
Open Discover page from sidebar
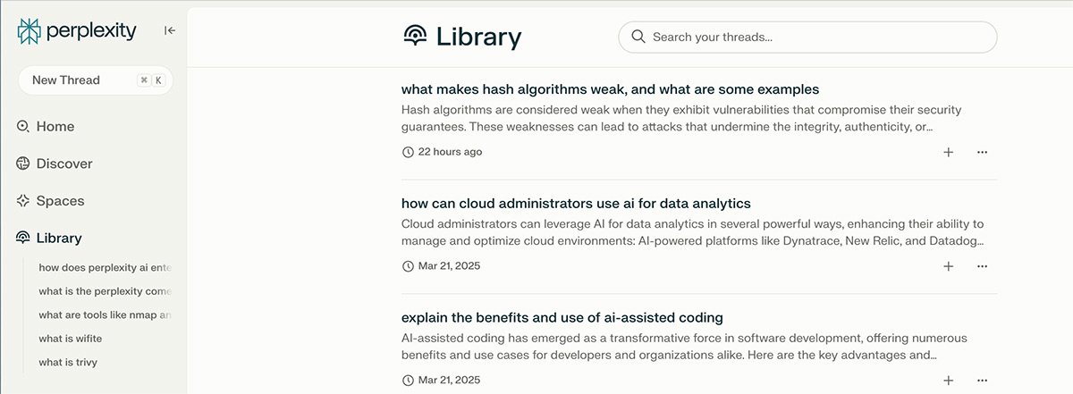pyautogui.click(x=63, y=164)
